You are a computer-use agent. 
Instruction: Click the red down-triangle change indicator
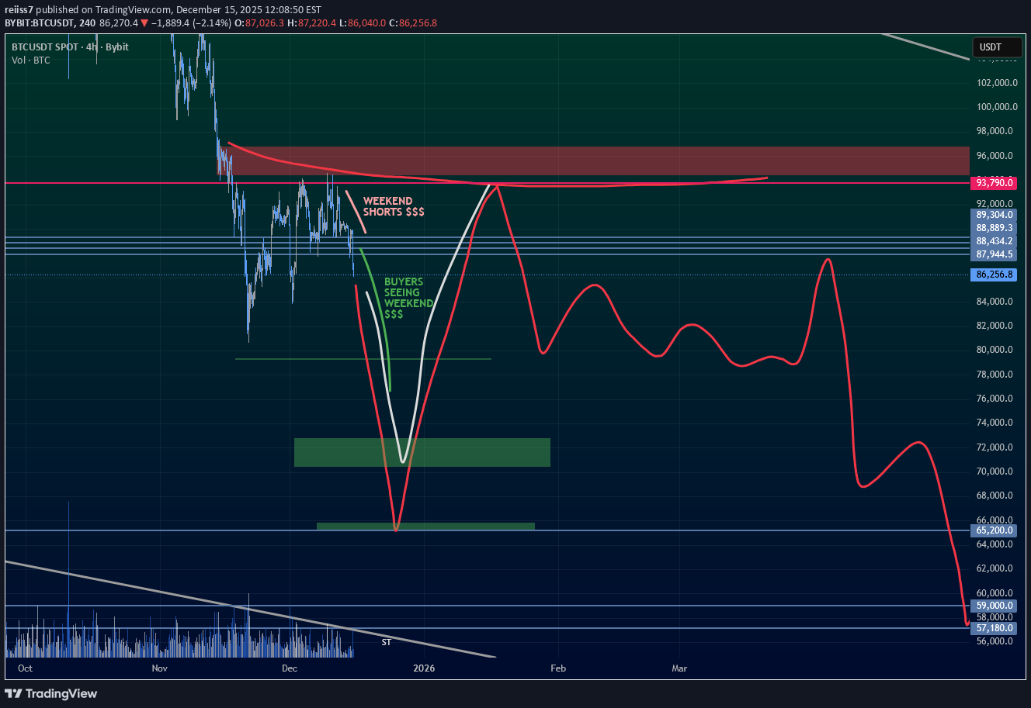click(144, 24)
